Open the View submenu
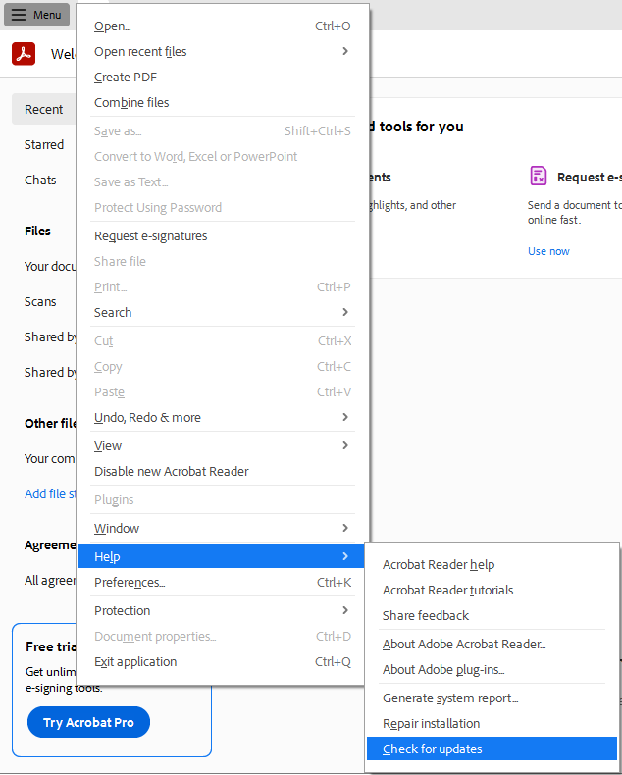Image resolution: width=622 pixels, height=775 pixels. click(222, 445)
